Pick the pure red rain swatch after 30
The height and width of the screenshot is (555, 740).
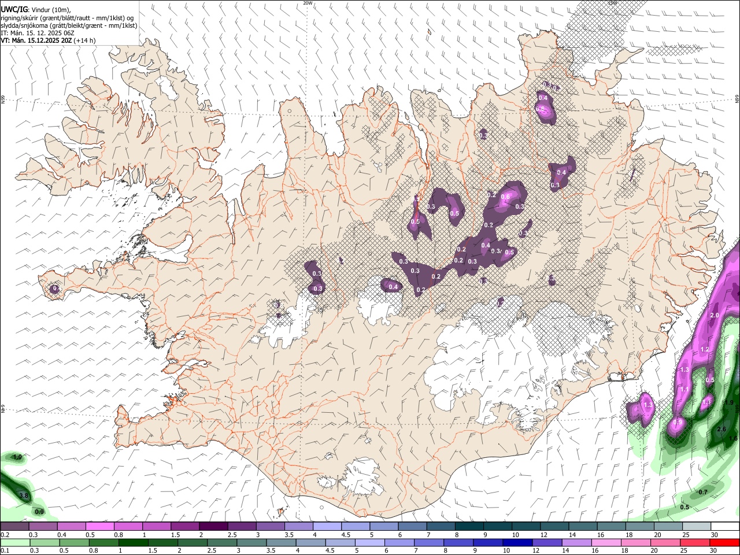(x=725, y=543)
